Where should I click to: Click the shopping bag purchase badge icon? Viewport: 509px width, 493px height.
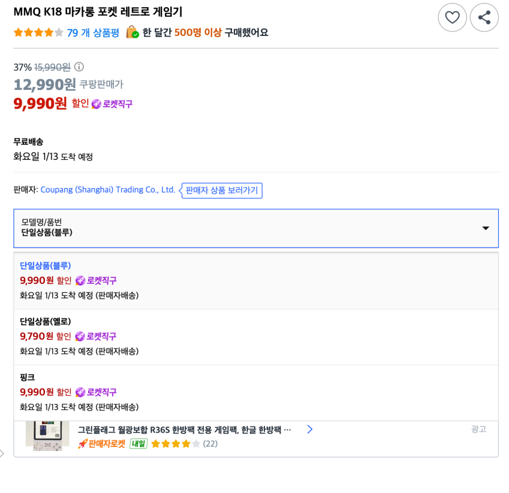click(132, 32)
